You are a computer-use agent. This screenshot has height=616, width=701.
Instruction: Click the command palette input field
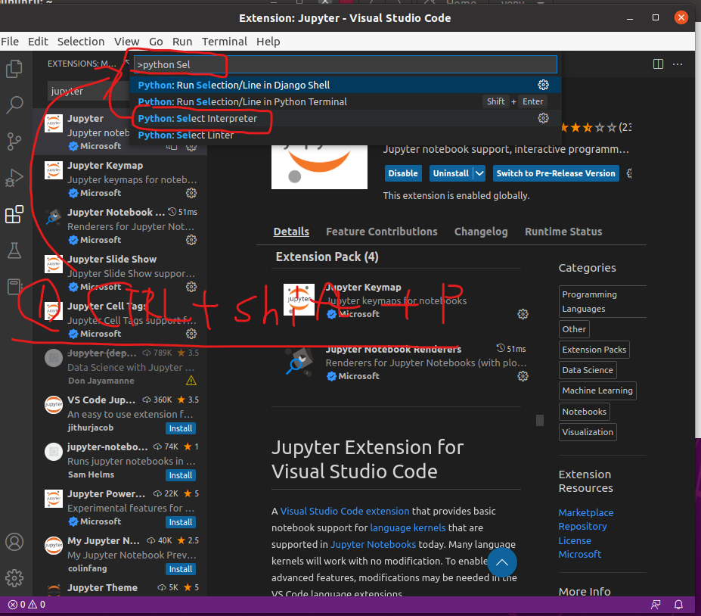click(x=345, y=64)
